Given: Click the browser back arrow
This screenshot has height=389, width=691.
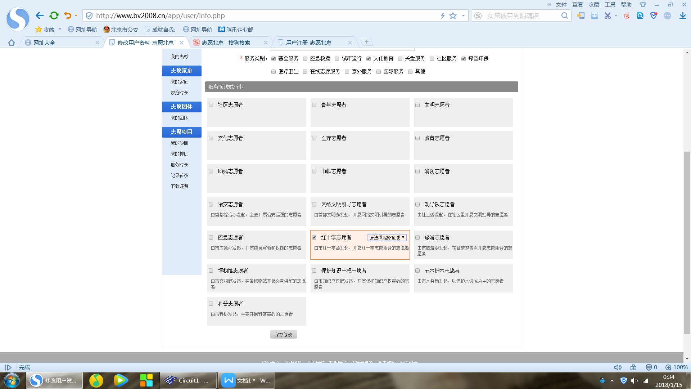Looking at the screenshot, I should click(40, 15).
